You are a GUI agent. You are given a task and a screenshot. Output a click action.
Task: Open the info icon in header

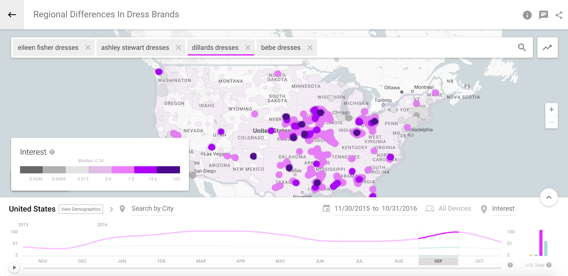click(527, 15)
